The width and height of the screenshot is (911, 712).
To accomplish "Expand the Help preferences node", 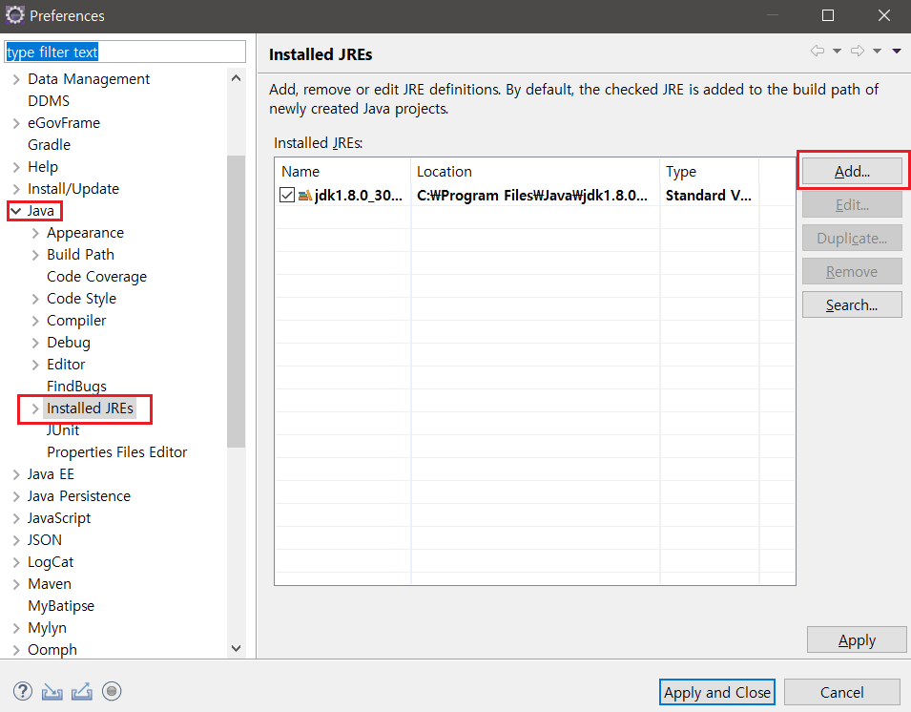I will click(x=16, y=167).
